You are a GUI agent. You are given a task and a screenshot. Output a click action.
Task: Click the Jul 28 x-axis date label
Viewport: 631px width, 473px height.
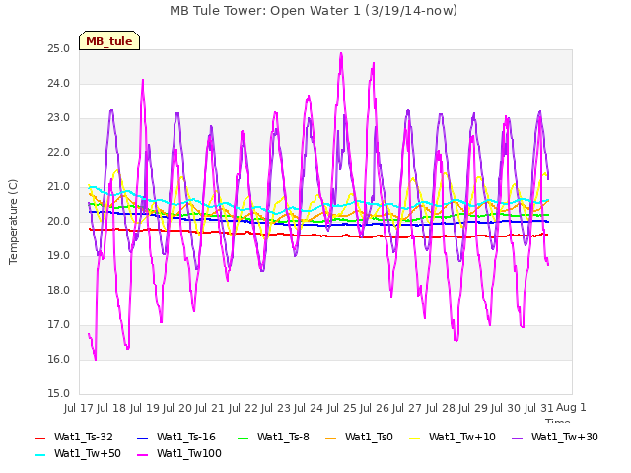[441, 408]
